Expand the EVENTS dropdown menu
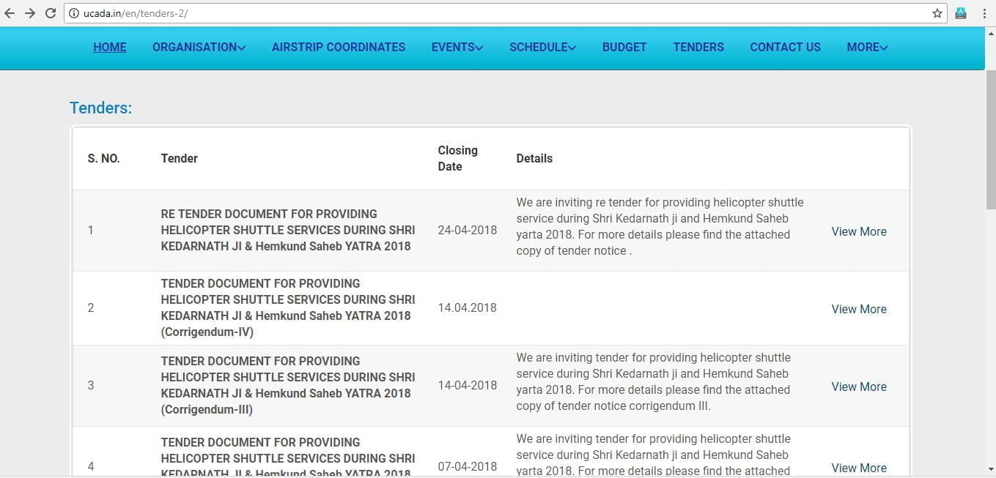This screenshot has height=478, width=996. click(457, 47)
